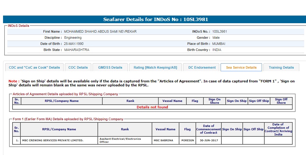
Task: Click the "Details not found" message row
Action: [152, 107]
